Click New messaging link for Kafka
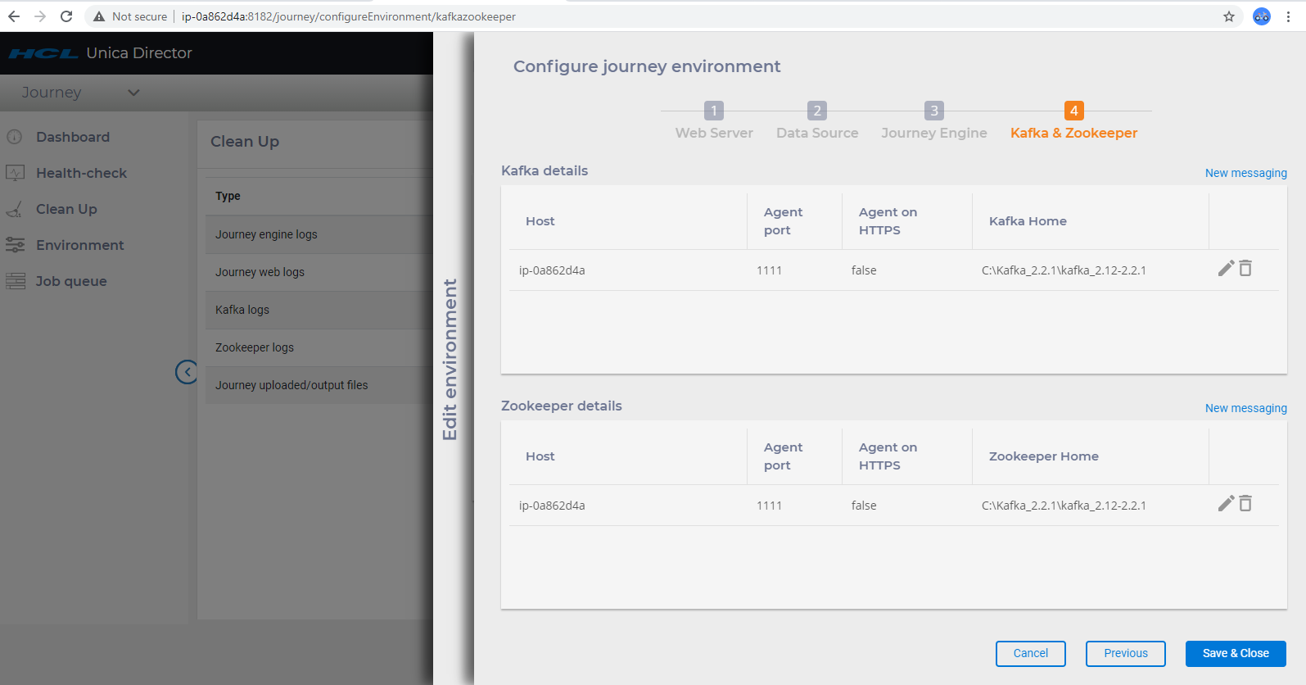Screen dimensions: 1306x685 pos(1245,173)
